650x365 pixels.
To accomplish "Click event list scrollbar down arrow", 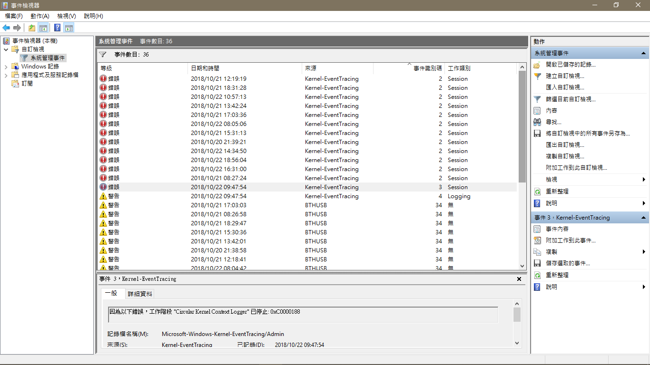I will point(522,266).
